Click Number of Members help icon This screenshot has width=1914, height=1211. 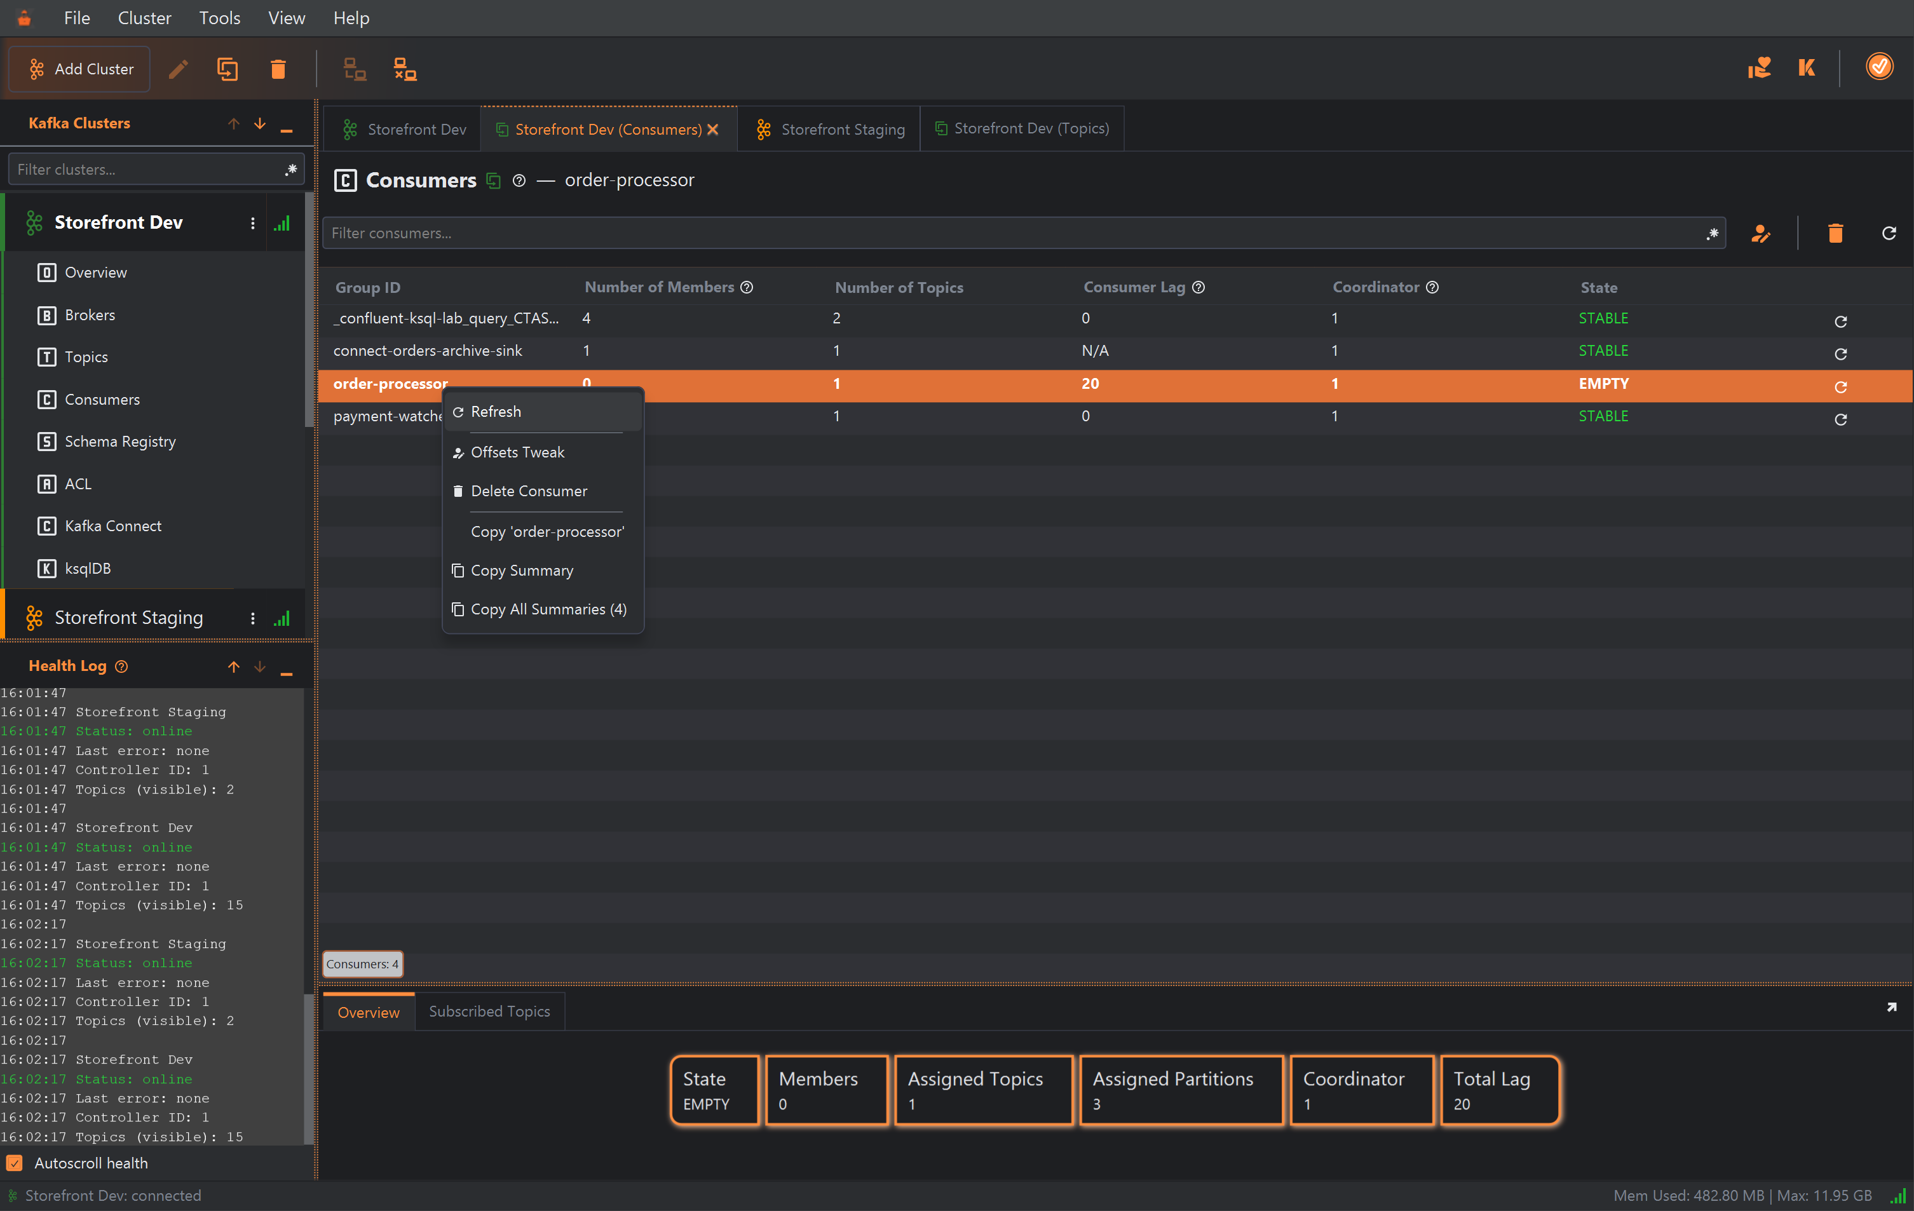747,288
